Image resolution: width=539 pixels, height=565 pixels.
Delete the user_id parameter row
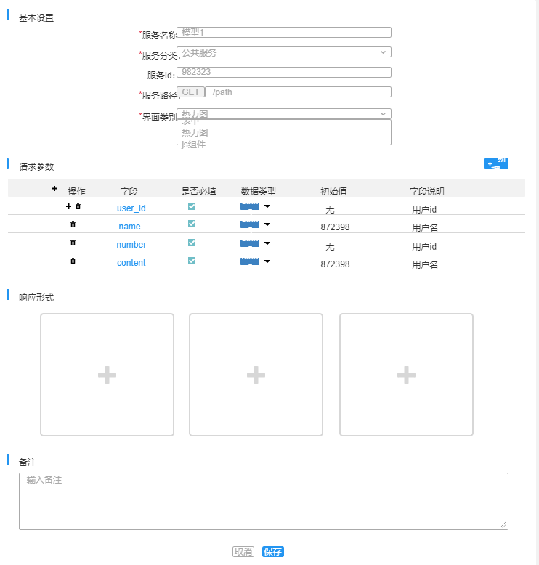[x=78, y=206]
